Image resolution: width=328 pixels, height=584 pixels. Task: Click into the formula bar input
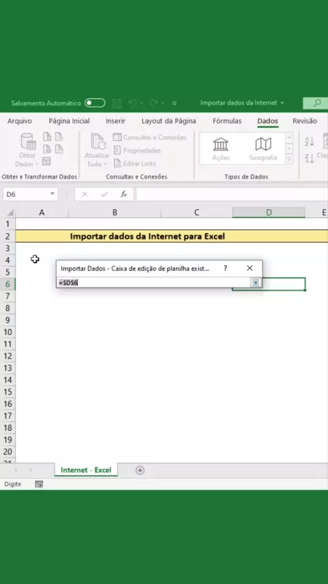[x=232, y=194]
